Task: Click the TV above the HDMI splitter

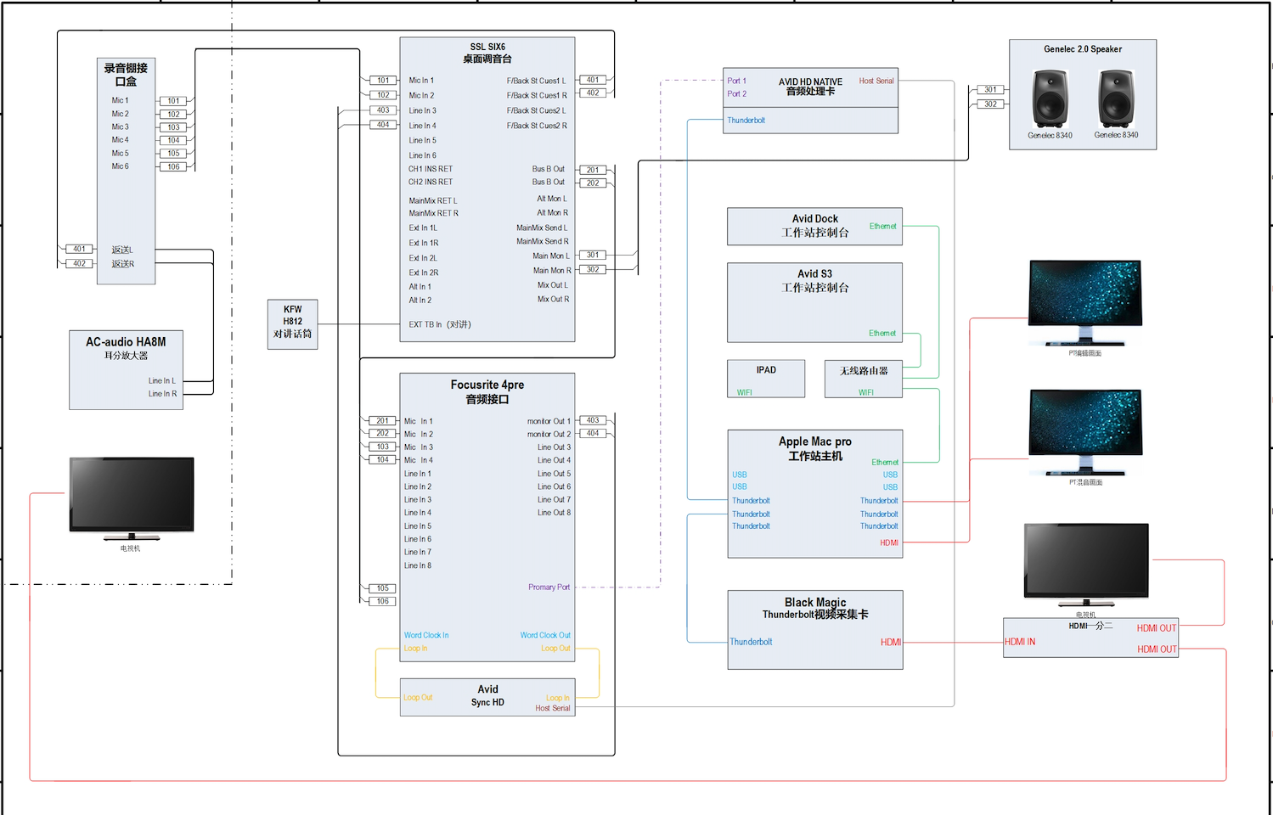Action: click(x=1086, y=564)
